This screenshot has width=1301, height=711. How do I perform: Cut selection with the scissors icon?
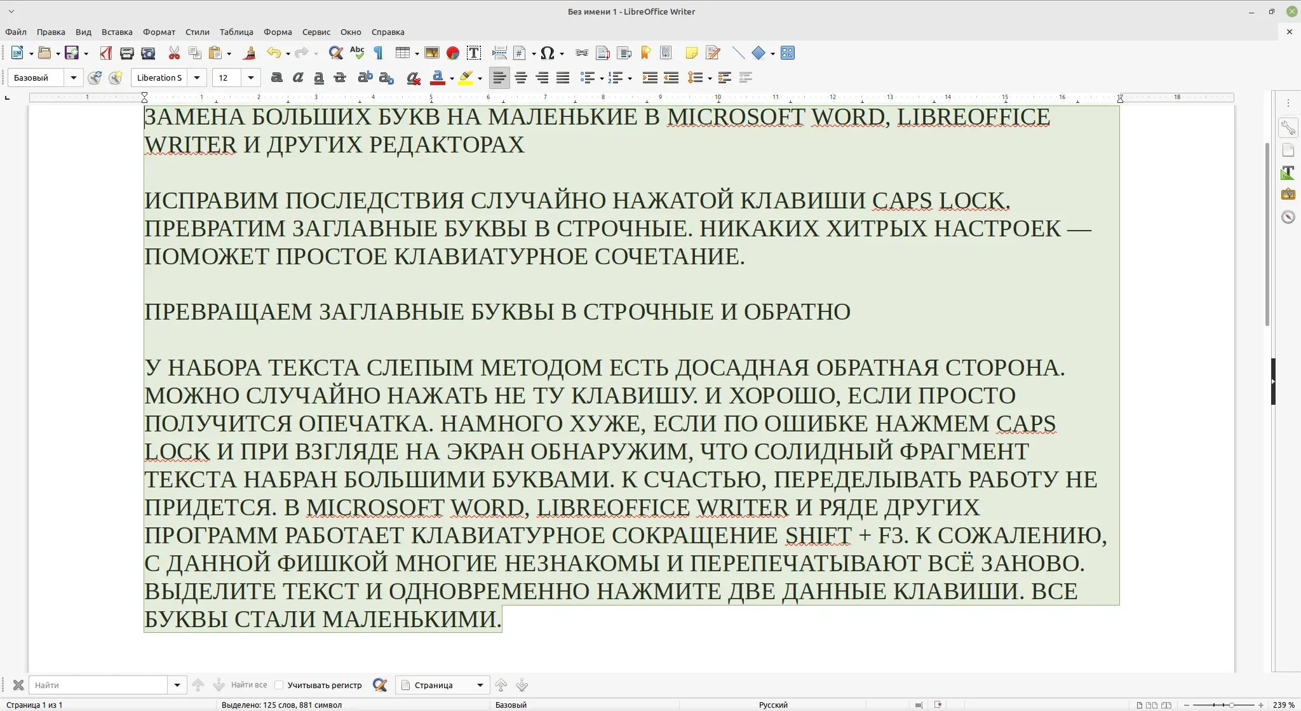tap(174, 53)
